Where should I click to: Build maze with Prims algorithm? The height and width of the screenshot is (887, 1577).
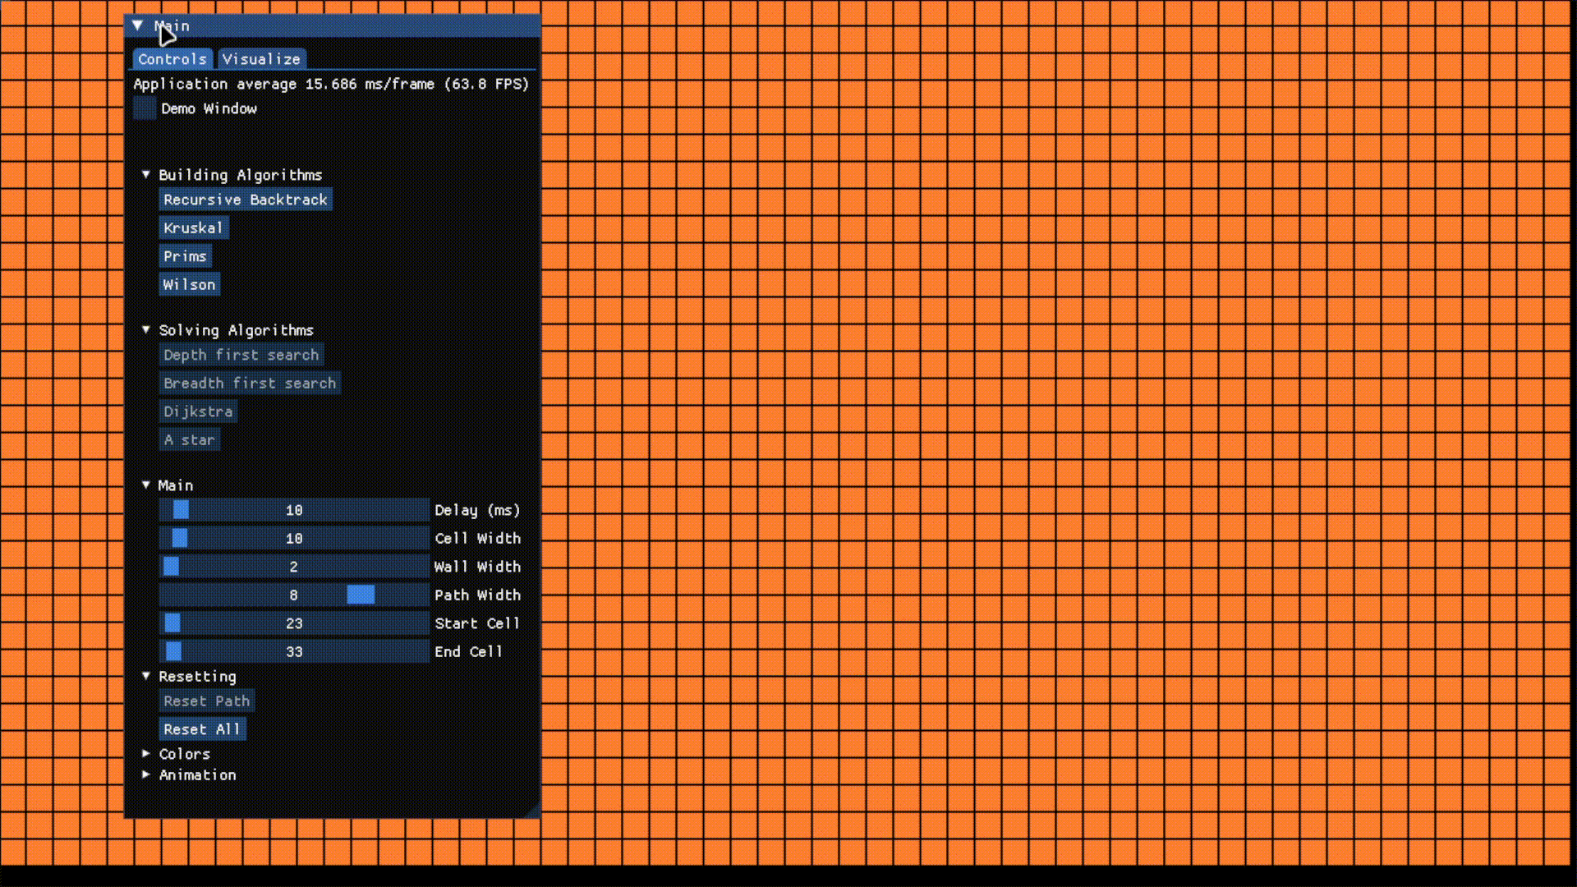click(185, 256)
